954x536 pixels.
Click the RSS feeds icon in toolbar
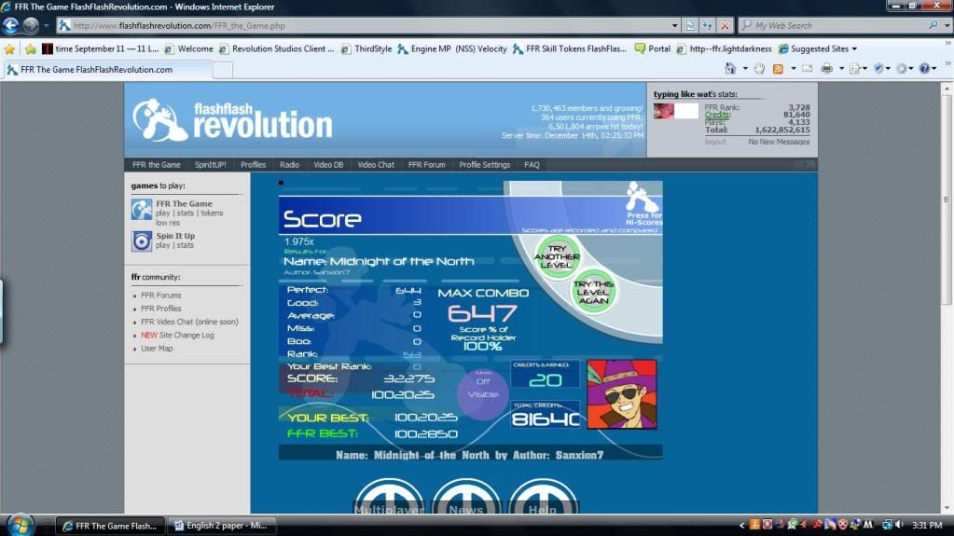[x=778, y=69]
